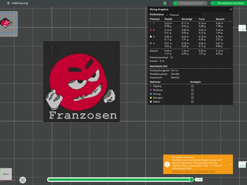
Task: Open the Farbschema Filament dropdown
Action: click(x=183, y=15)
